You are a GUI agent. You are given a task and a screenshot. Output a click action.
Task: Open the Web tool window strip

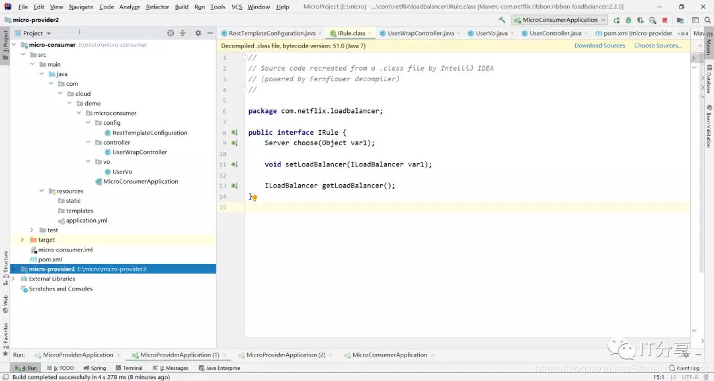click(x=5, y=304)
